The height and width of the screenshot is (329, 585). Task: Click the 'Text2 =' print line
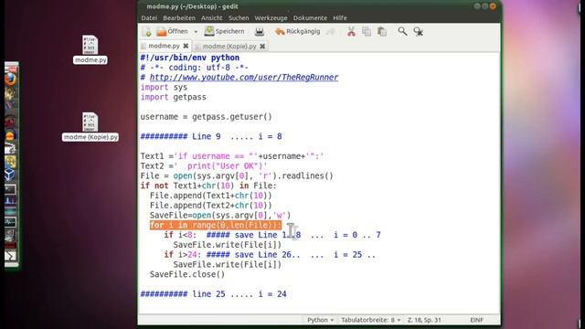coord(204,165)
